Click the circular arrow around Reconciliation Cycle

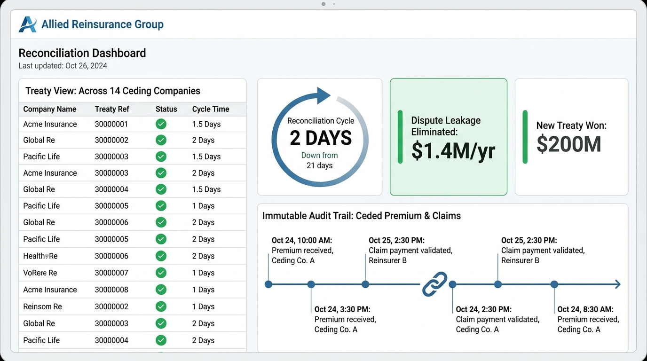(320, 137)
